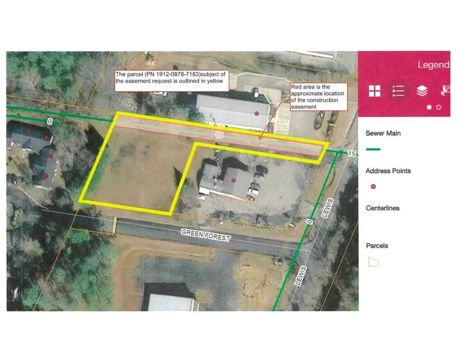This screenshot has height=358, width=463.
Task: Click the construction easement annotation box
Action: [x=318, y=96]
